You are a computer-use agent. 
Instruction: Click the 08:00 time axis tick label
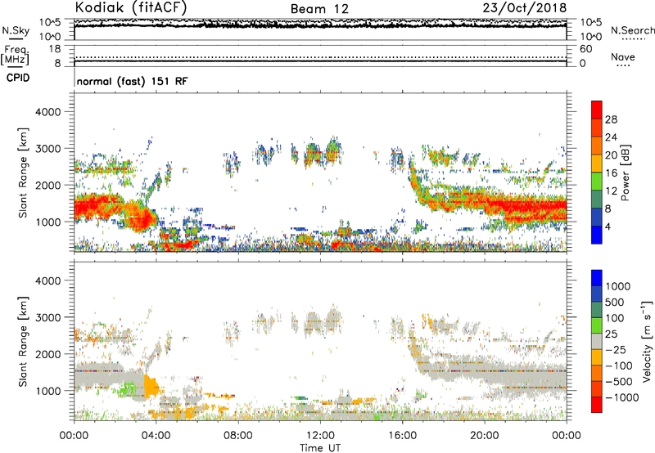coord(238,436)
